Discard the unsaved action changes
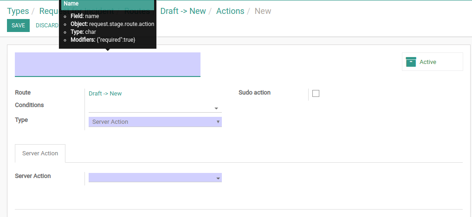The height and width of the screenshot is (217, 472). pyautogui.click(x=47, y=26)
